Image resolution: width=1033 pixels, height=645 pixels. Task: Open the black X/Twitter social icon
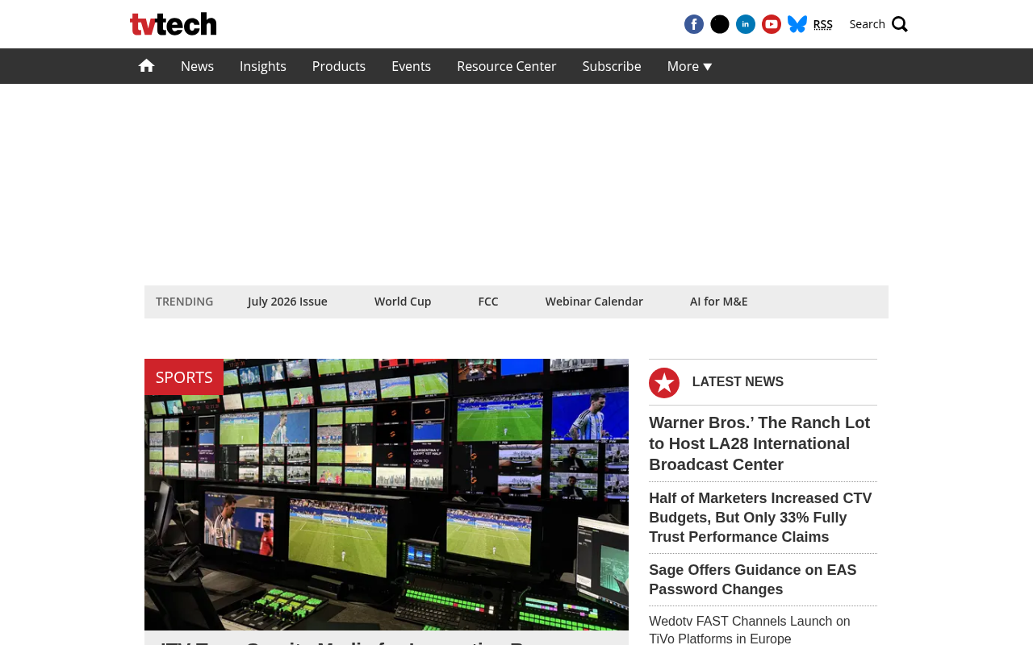[x=720, y=24]
